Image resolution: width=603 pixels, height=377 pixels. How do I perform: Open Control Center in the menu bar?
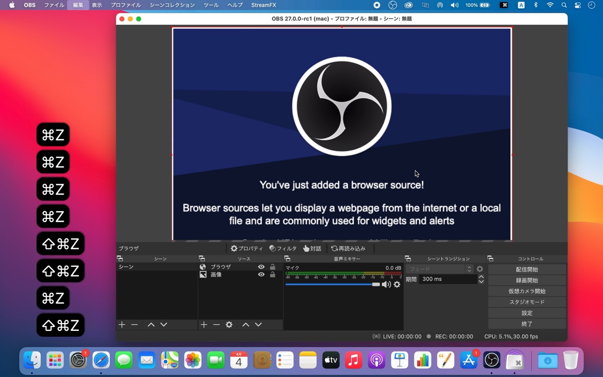pyautogui.click(x=578, y=5)
